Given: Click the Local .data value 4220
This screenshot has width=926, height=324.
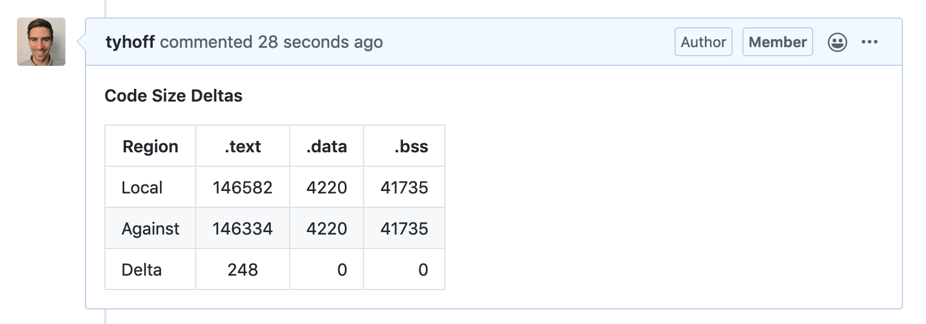Looking at the screenshot, I should tap(327, 187).
